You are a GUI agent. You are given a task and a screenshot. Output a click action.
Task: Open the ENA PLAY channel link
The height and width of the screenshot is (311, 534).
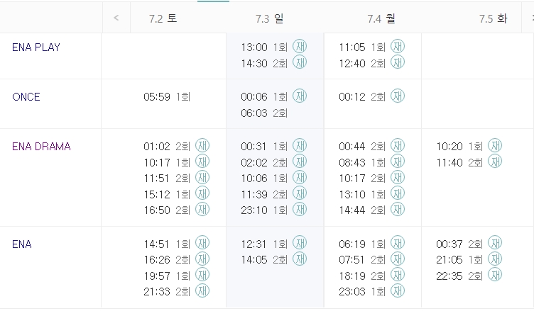(36, 47)
